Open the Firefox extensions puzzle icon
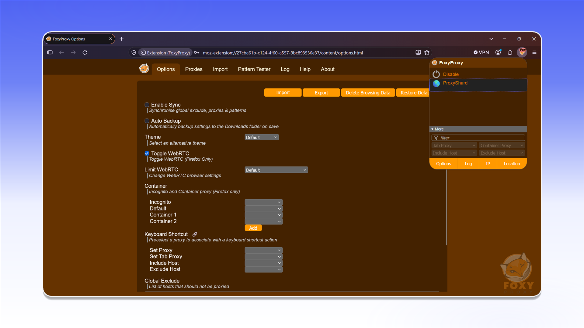The height and width of the screenshot is (328, 584). click(510, 53)
